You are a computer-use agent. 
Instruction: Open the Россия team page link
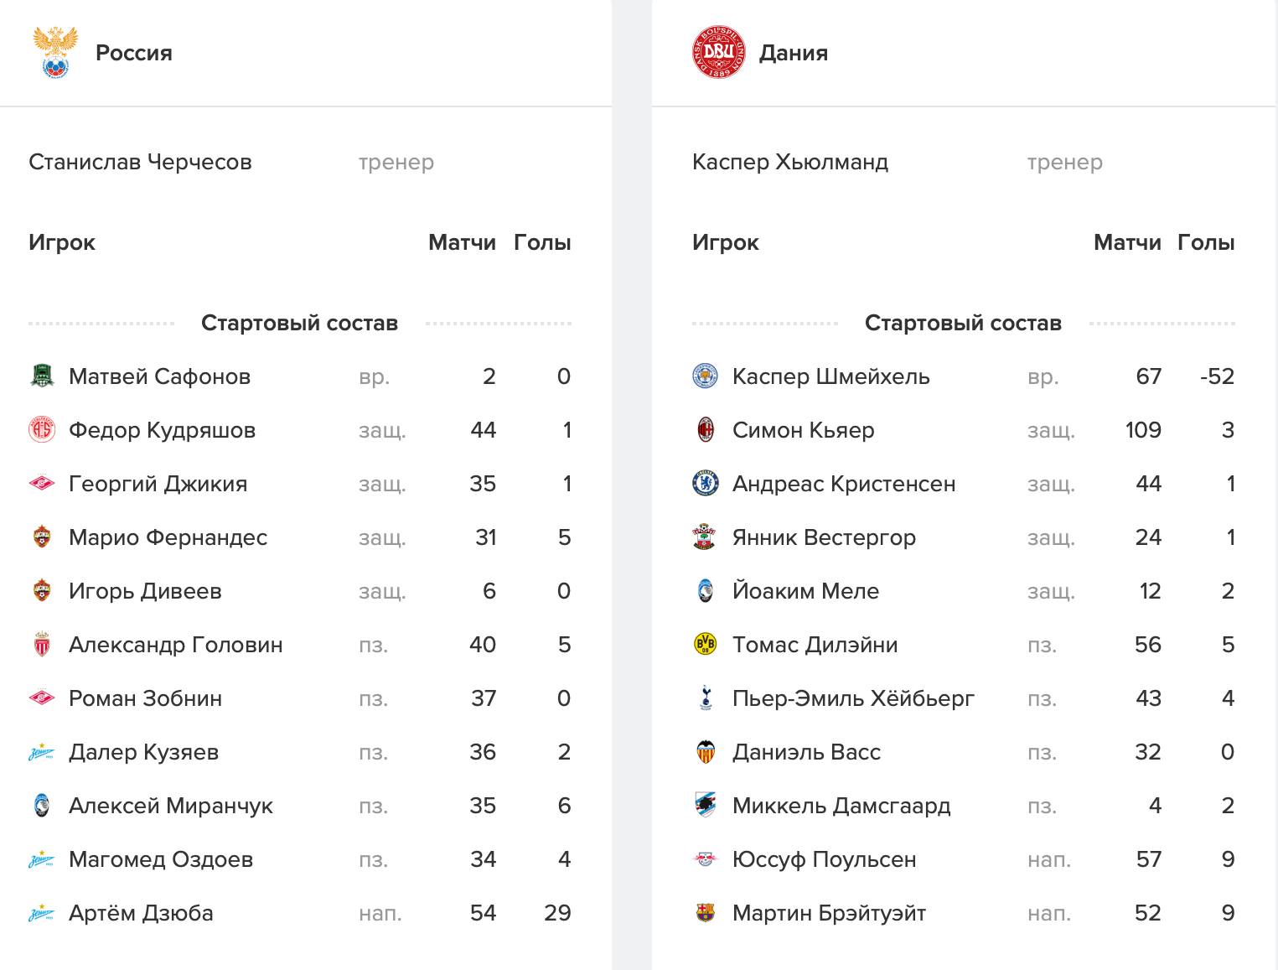pos(134,53)
